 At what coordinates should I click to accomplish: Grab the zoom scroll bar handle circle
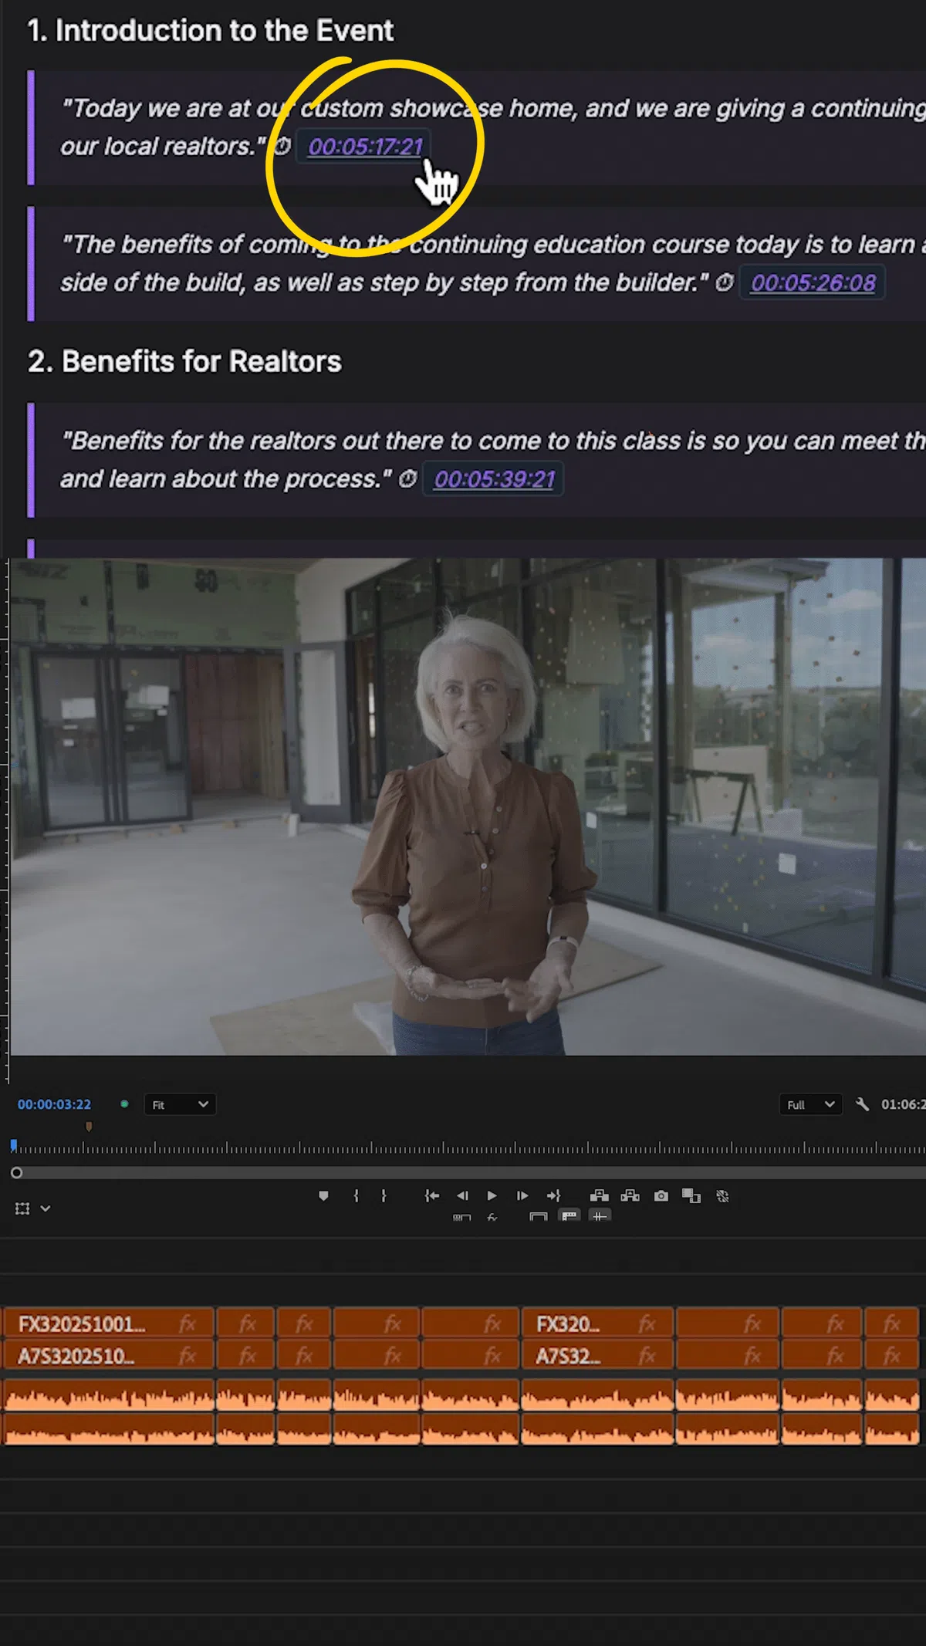pyautogui.click(x=16, y=1173)
